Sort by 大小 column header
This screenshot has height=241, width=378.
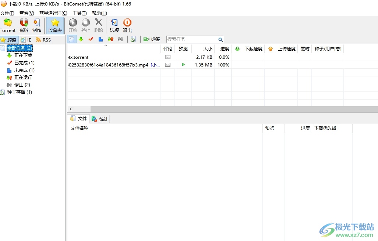[x=203, y=48]
